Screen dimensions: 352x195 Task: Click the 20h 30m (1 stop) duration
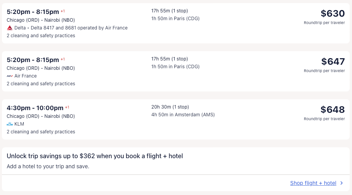pyautogui.click(x=170, y=107)
